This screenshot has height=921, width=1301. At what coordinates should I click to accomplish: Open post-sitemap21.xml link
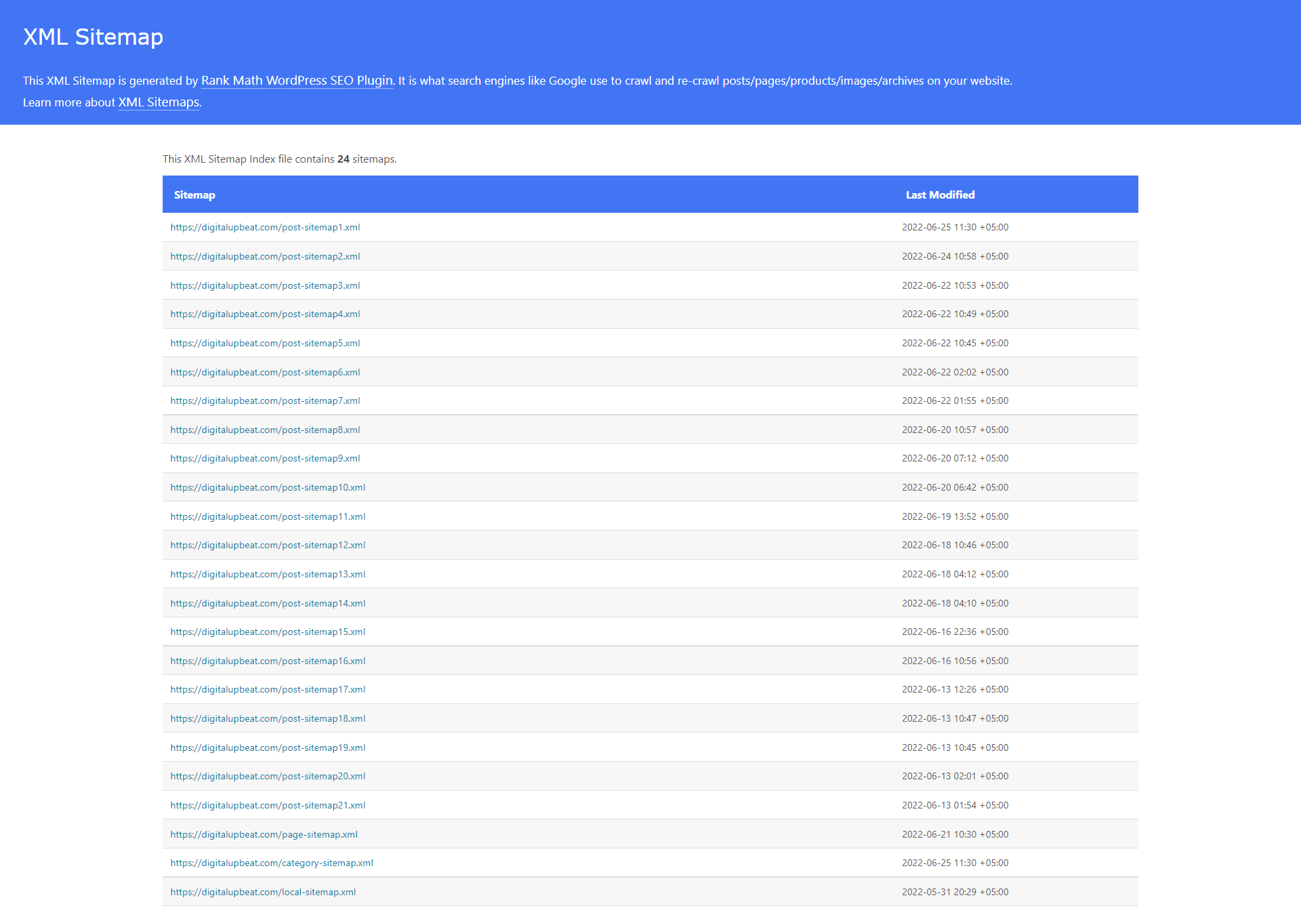pos(268,805)
